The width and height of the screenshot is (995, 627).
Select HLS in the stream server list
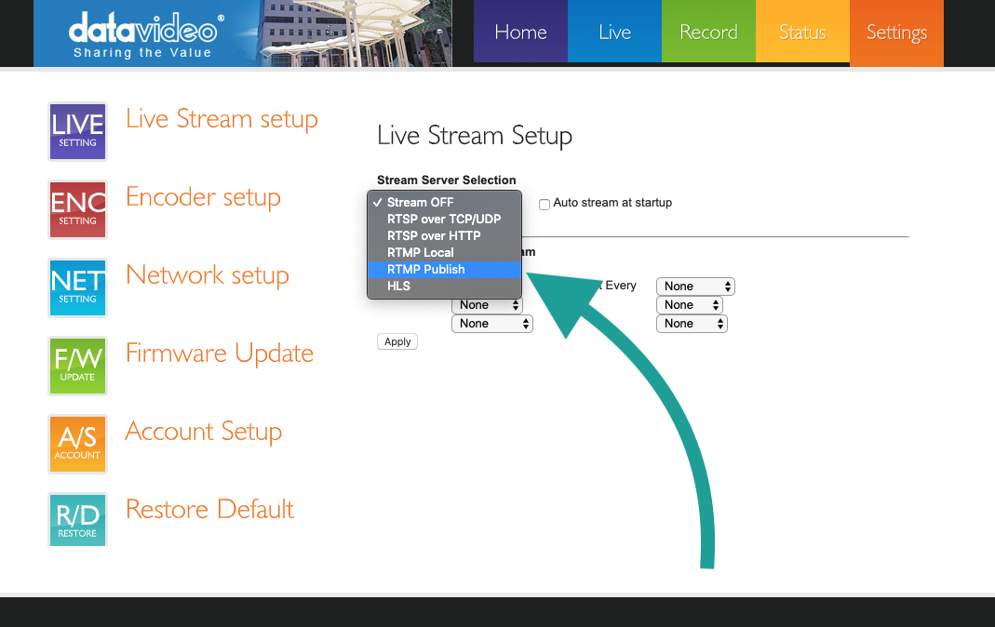[398, 287]
